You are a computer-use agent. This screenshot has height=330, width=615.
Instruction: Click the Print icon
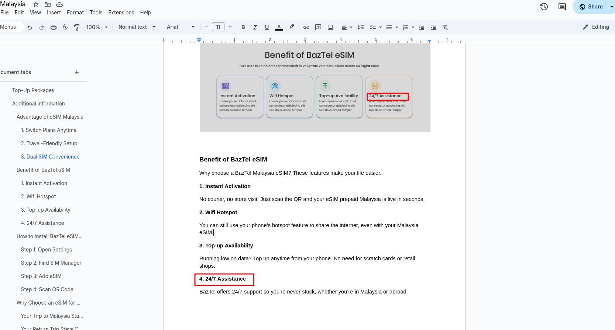[54, 27]
